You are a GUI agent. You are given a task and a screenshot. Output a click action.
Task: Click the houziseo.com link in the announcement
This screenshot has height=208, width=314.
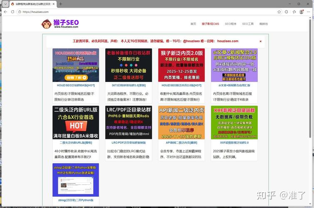(x=227, y=41)
